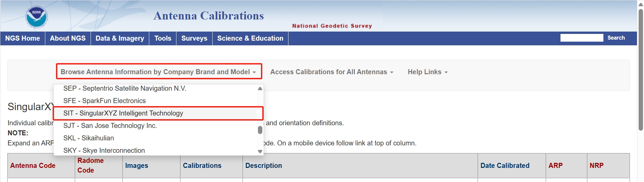Open the Data & Imagery menu
The width and height of the screenshot is (644, 182).
click(120, 38)
